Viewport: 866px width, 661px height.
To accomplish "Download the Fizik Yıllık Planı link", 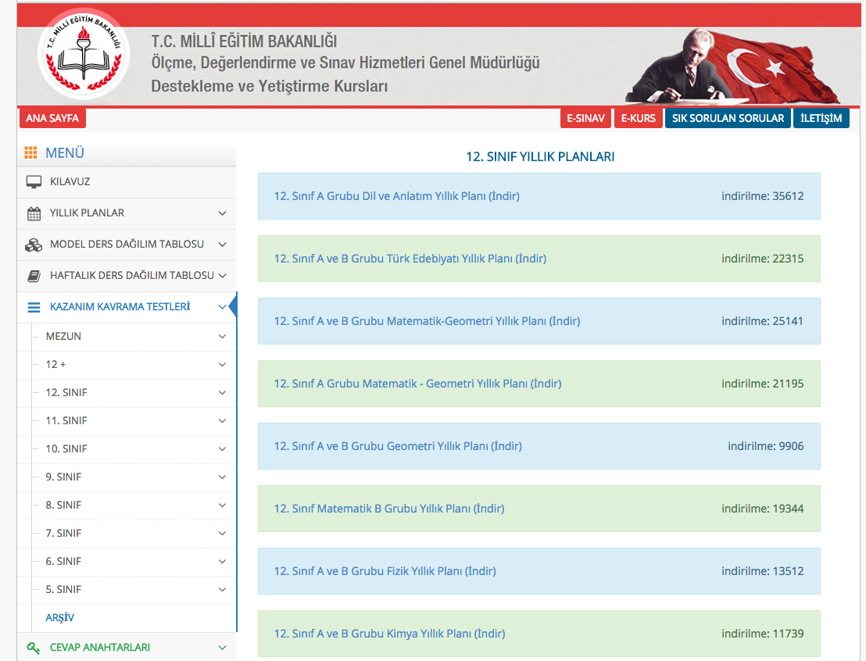I will pos(385,571).
